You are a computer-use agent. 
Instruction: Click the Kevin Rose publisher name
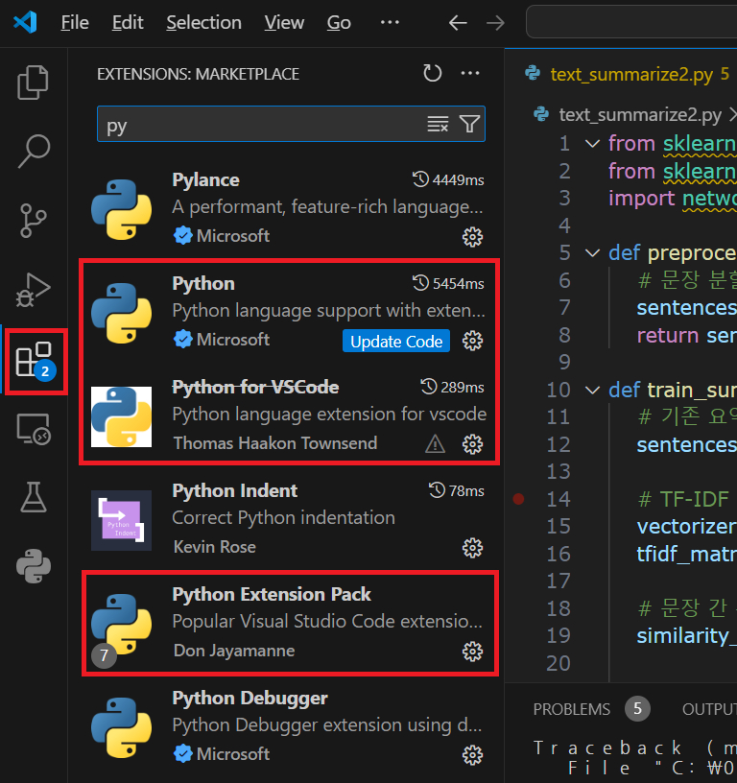(x=215, y=547)
